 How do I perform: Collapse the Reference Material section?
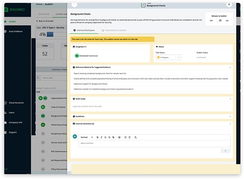230,67
